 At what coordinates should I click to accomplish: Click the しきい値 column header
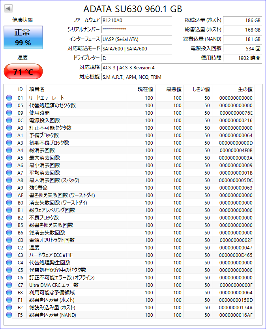pyautogui.click(x=198, y=89)
